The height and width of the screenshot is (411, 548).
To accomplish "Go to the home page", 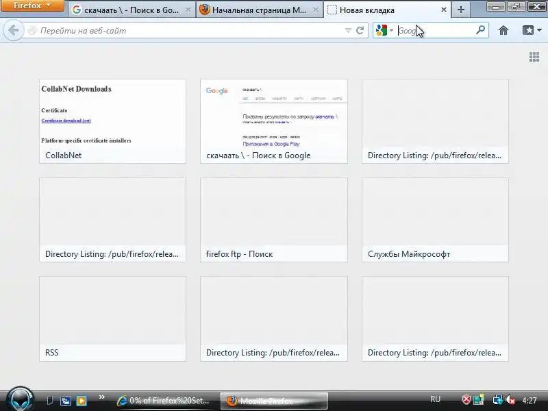I will click(x=503, y=31).
